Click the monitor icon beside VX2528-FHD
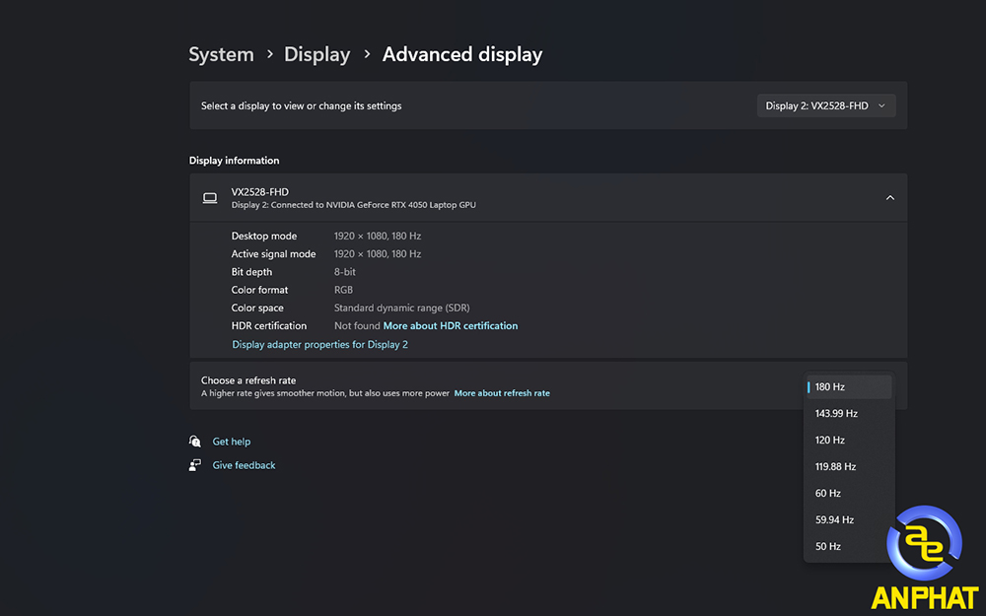The image size is (986, 616). [x=210, y=198]
